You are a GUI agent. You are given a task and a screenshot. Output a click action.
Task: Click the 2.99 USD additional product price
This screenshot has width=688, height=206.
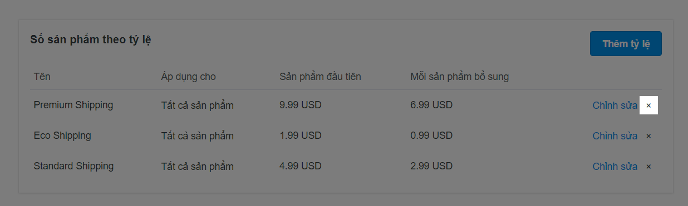[431, 166]
